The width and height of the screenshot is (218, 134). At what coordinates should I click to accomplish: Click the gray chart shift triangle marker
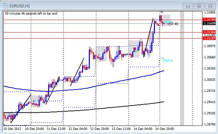point(162,13)
